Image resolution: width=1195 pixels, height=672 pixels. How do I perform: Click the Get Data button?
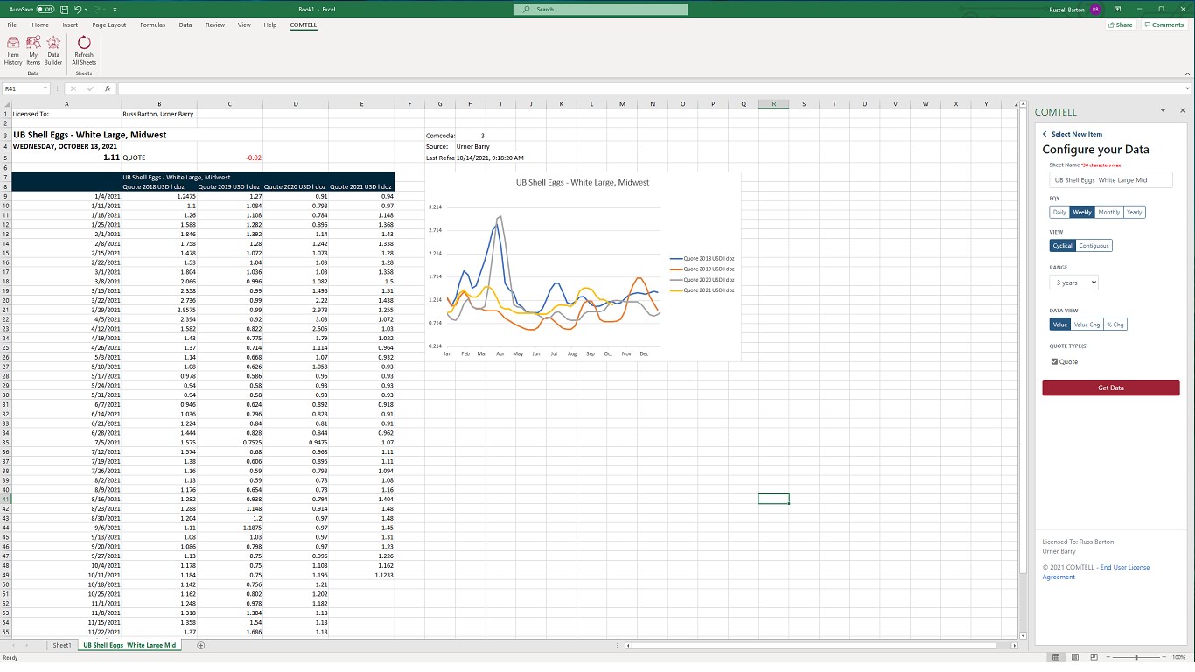pos(1111,388)
